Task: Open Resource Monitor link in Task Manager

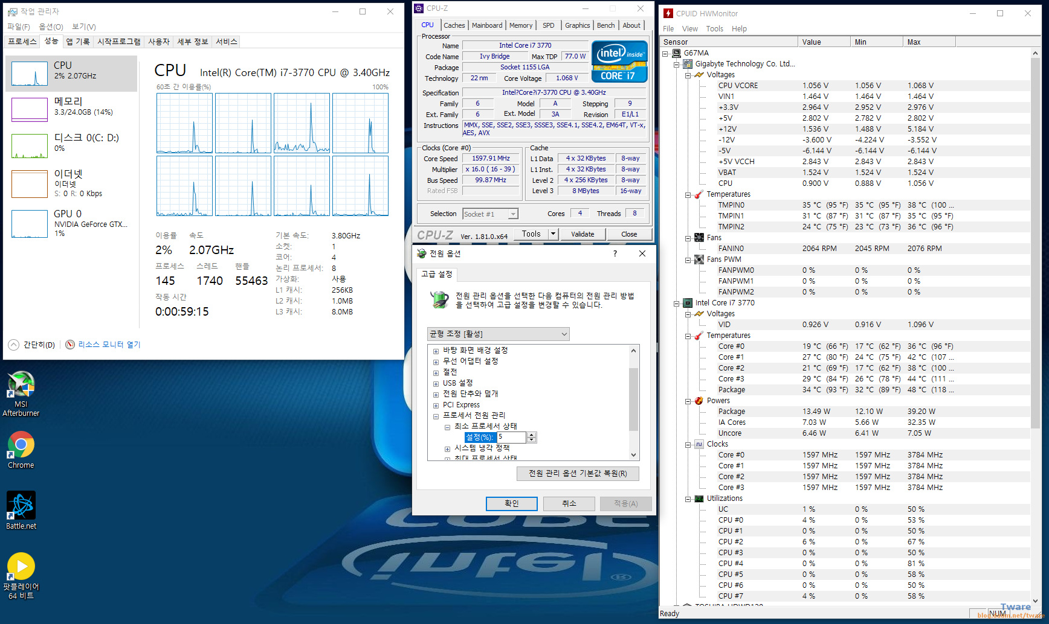Action: tap(109, 345)
